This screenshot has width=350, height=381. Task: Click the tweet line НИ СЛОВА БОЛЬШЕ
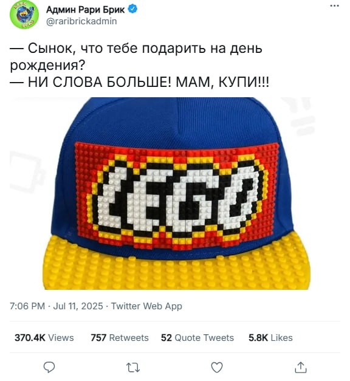coord(139,82)
